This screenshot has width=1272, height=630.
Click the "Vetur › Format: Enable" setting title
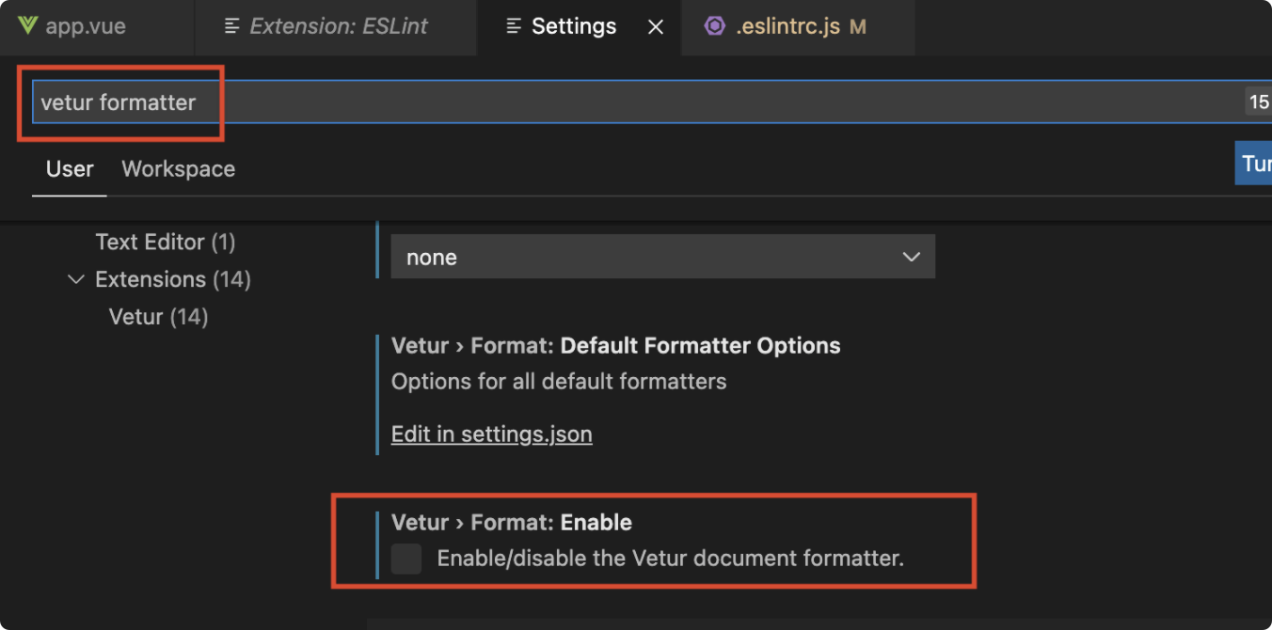512,523
